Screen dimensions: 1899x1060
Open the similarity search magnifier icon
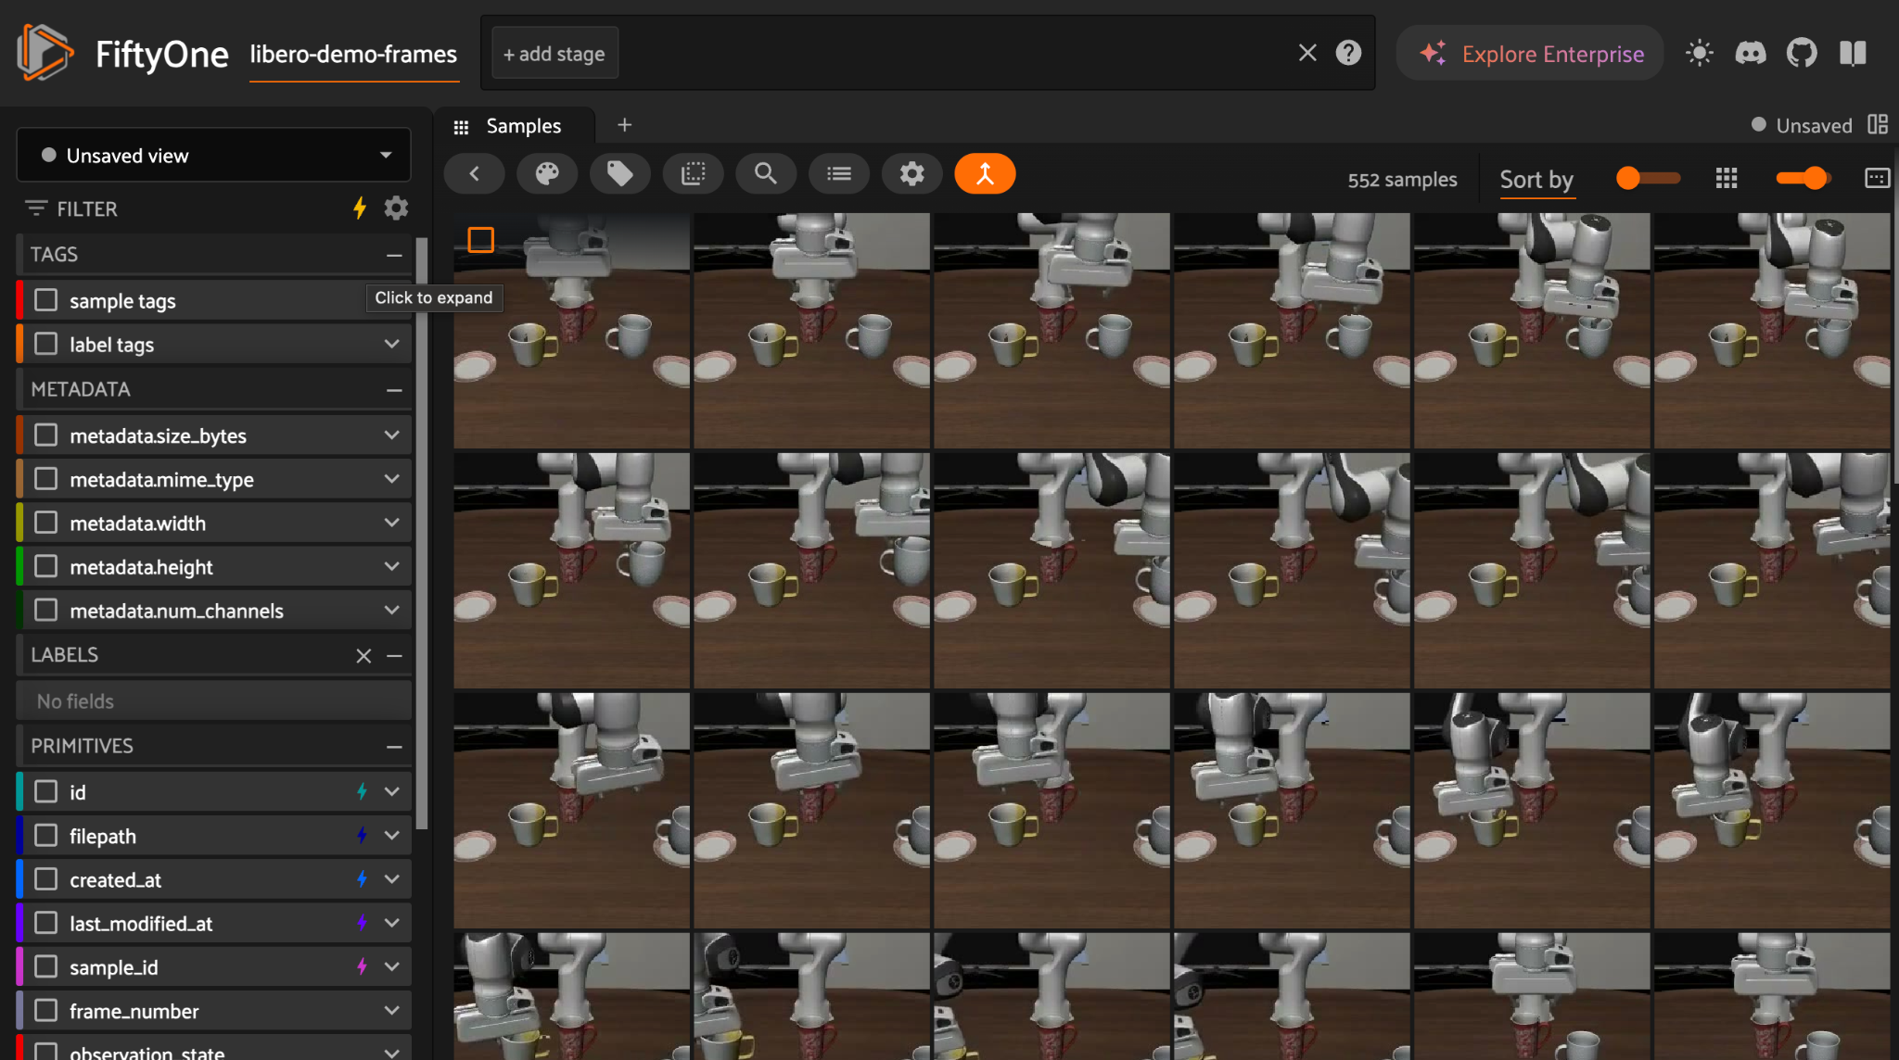coord(765,173)
